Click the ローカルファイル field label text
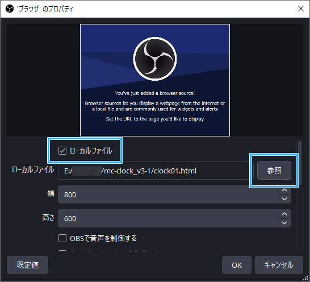This screenshot has height=282, width=310. point(33,170)
